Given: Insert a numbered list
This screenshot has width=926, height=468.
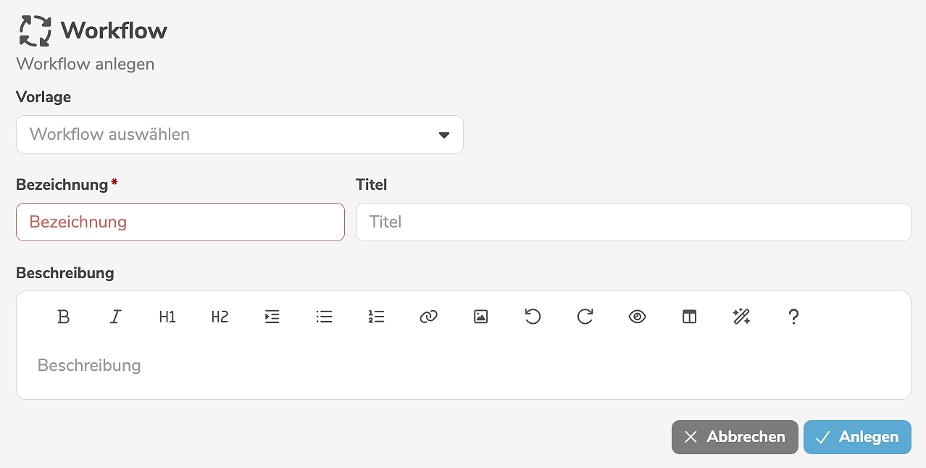Looking at the screenshot, I should pyautogui.click(x=376, y=317).
